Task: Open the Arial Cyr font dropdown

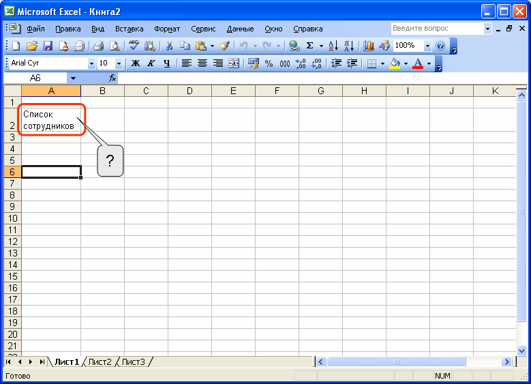Action: (x=91, y=63)
